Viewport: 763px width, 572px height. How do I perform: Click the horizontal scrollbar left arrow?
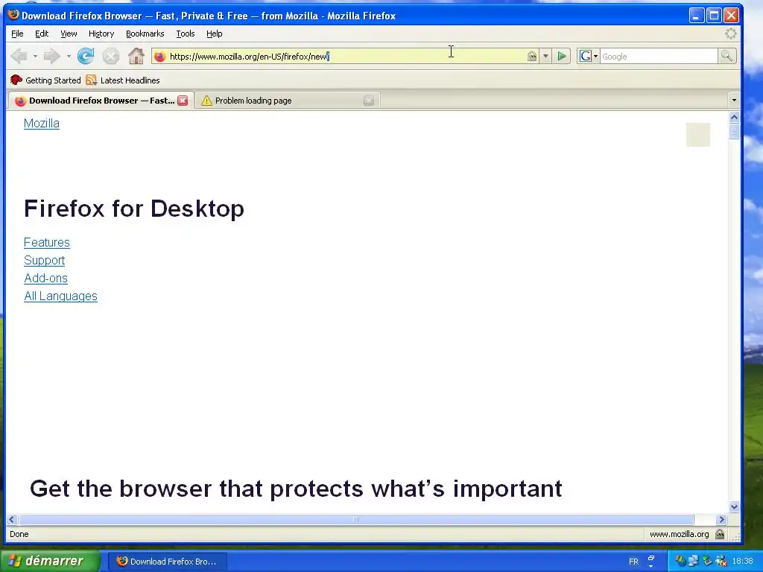click(12, 519)
